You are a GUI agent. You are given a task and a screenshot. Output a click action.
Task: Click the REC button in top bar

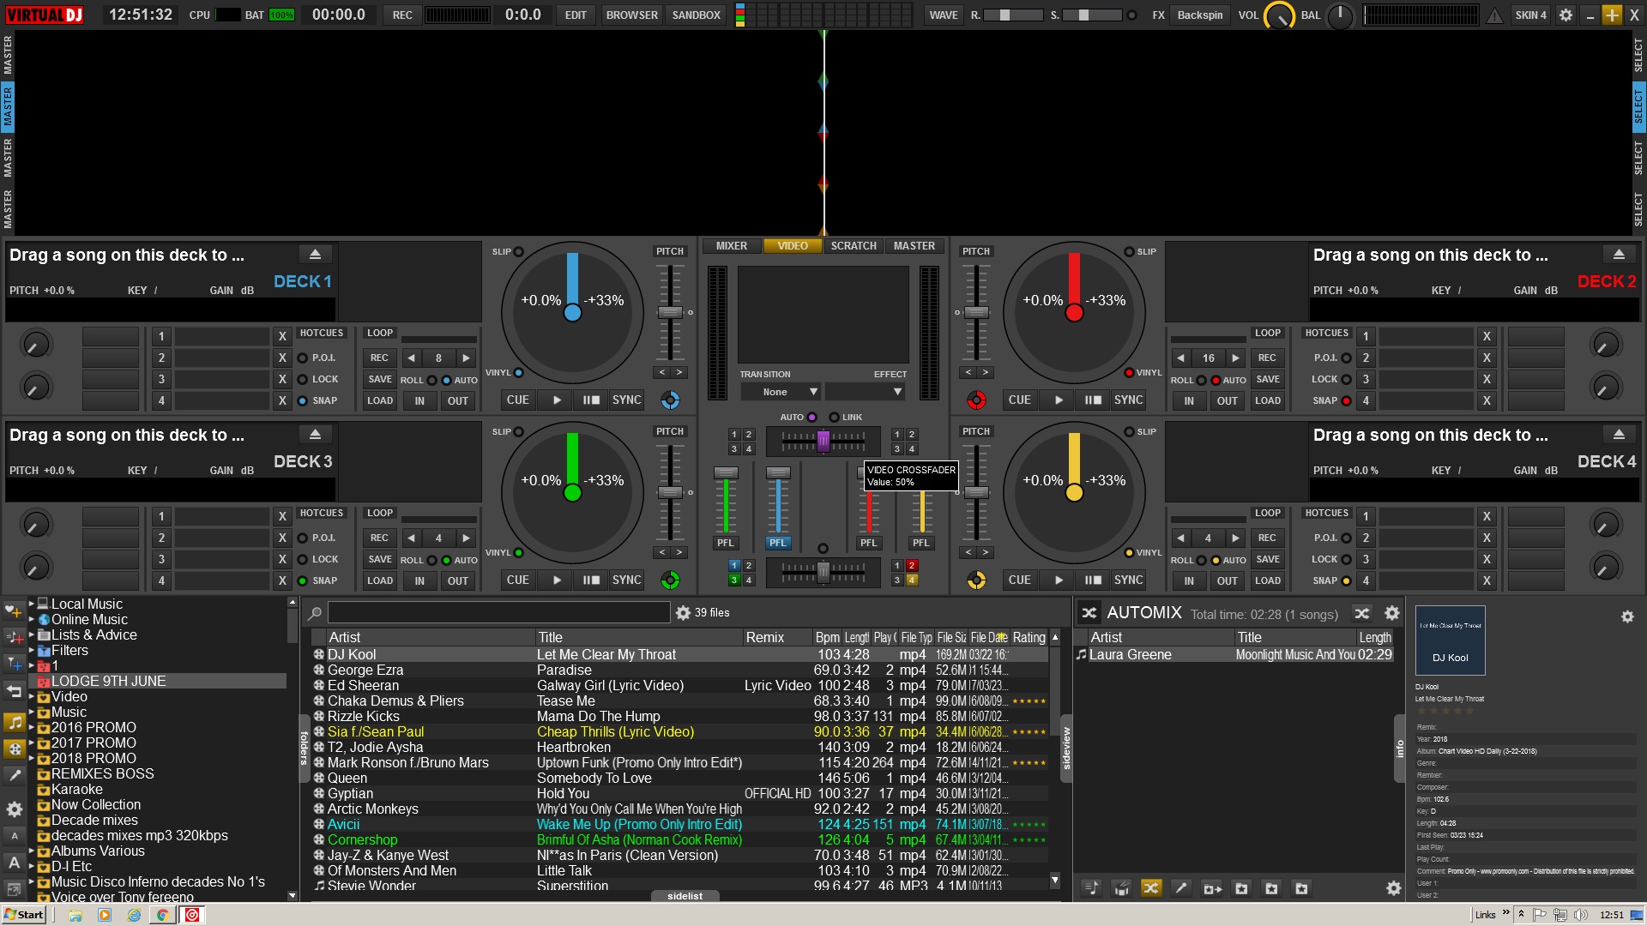point(402,15)
